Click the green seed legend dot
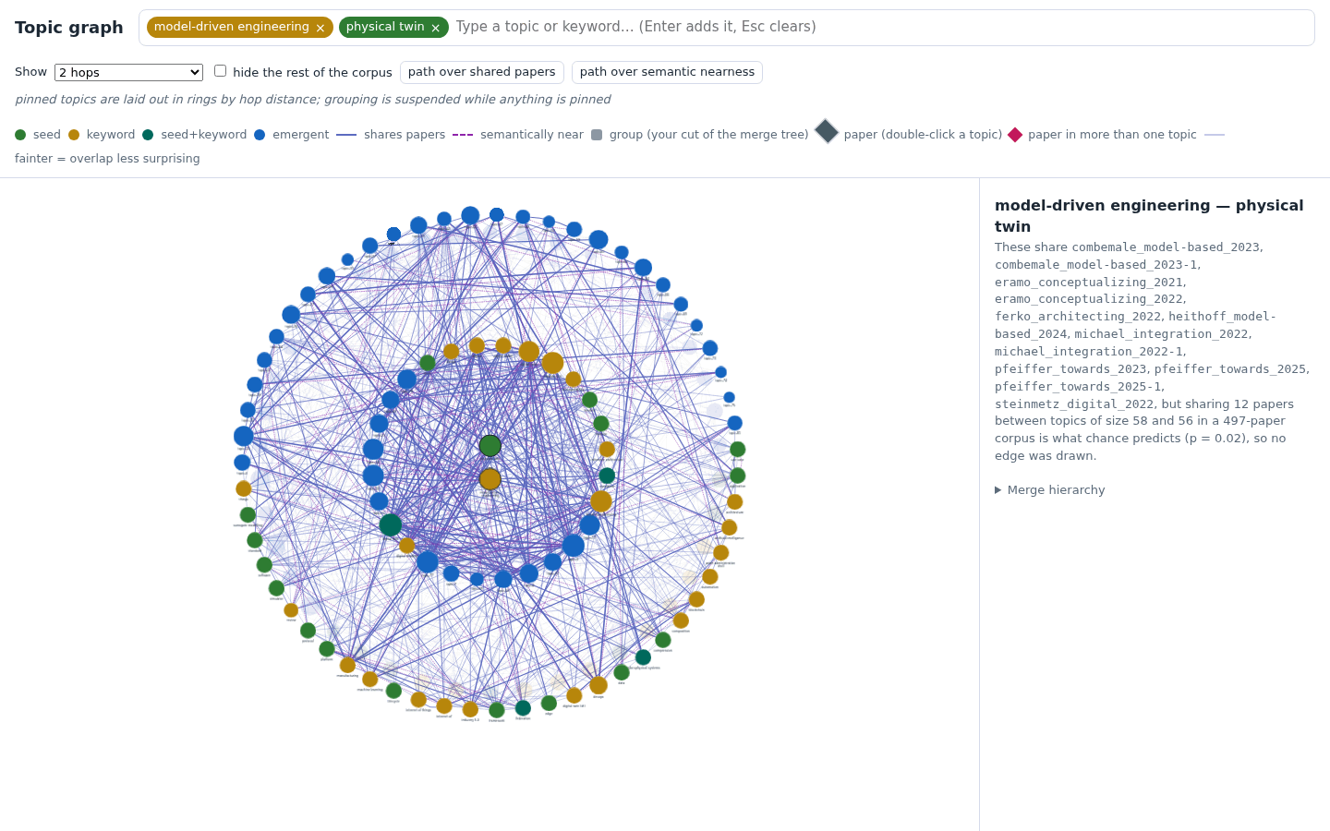 click(20, 135)
